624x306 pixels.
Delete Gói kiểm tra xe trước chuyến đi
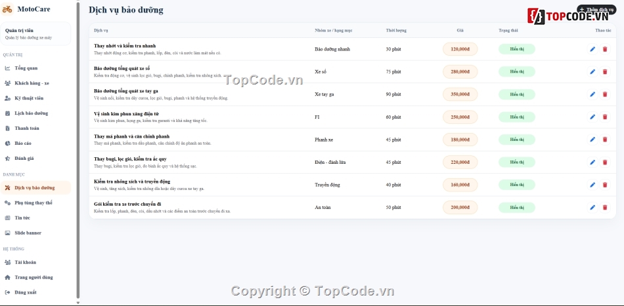(605, 208)
